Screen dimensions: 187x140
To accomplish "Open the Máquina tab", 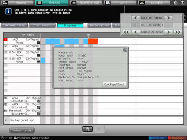I will (x=17, y=3).
